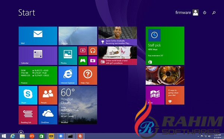
Task: Open the Store Staff pick tile
Action: coord(165,46)
